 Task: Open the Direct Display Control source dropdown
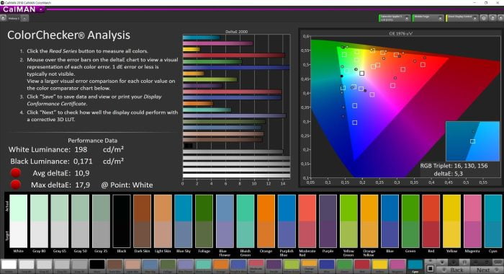click(474, 18)
